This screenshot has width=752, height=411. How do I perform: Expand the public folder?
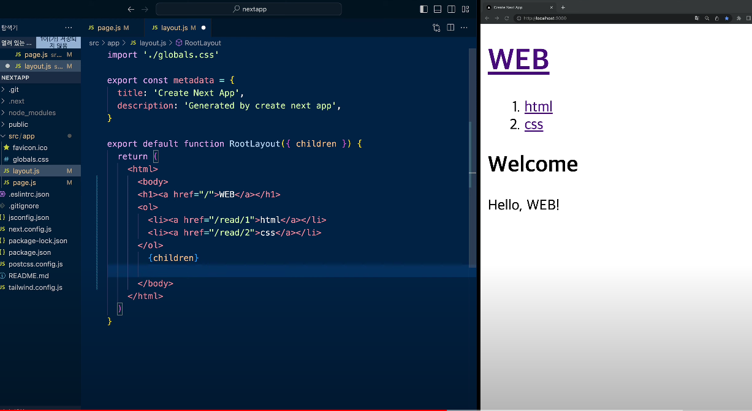click(x=40, y=124)
